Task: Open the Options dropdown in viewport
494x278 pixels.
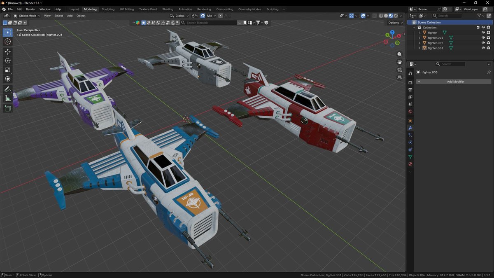Action: coord(395,23)
